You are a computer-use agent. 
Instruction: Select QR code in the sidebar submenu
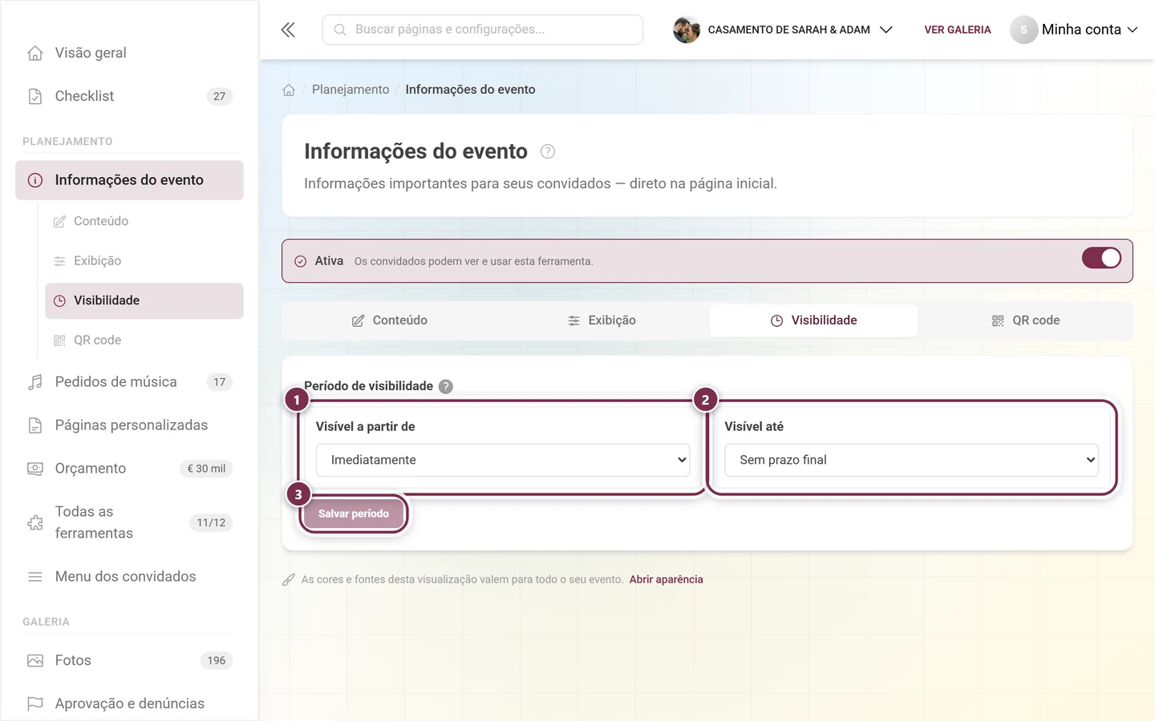click(144, 340)
